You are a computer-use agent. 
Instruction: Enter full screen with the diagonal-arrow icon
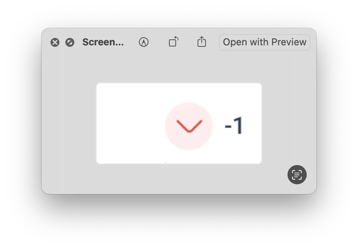[70, 42]
